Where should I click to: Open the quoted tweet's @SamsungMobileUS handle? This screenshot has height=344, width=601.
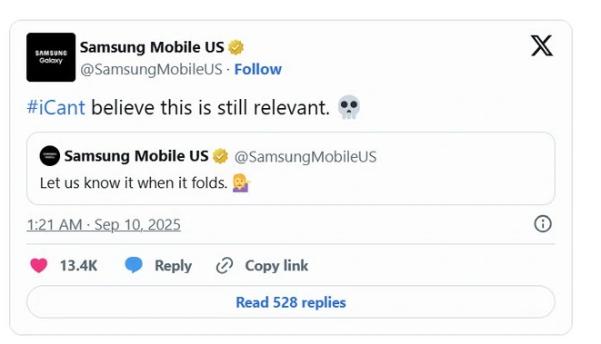306,157
